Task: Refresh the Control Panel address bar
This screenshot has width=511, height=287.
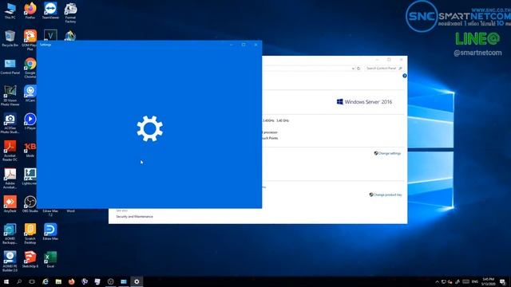Action: [x=358, y=69]
